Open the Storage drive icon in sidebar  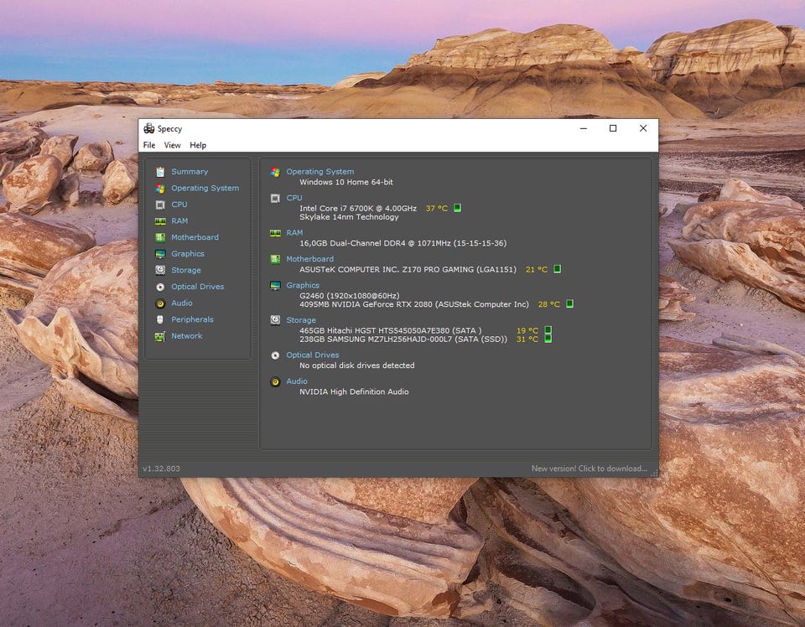[x=160, y=271]
